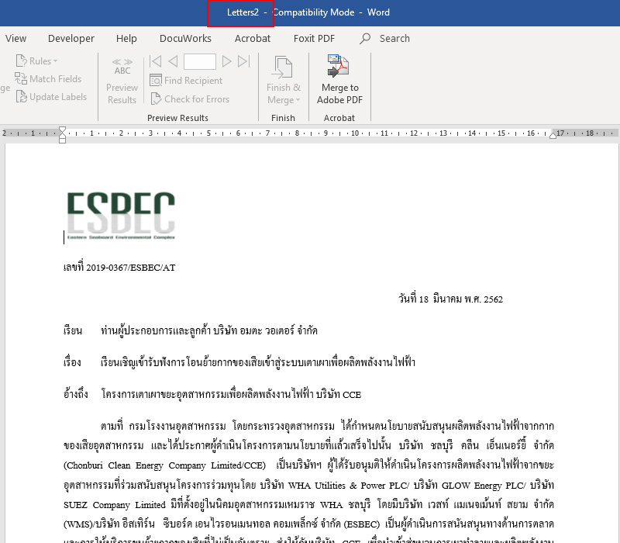Screen dimensions: 620x543
Task: Go to next record arrow
Action: point(226,61)
